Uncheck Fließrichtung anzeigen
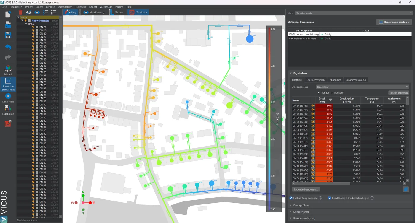This screenshot has width=415, height=223. click(x=291, y=198)
